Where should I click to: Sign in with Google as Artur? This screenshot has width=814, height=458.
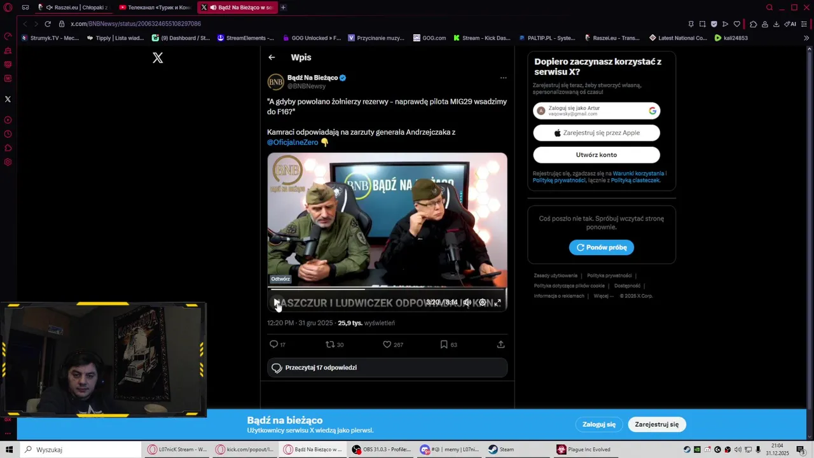(x=597, y=111)
